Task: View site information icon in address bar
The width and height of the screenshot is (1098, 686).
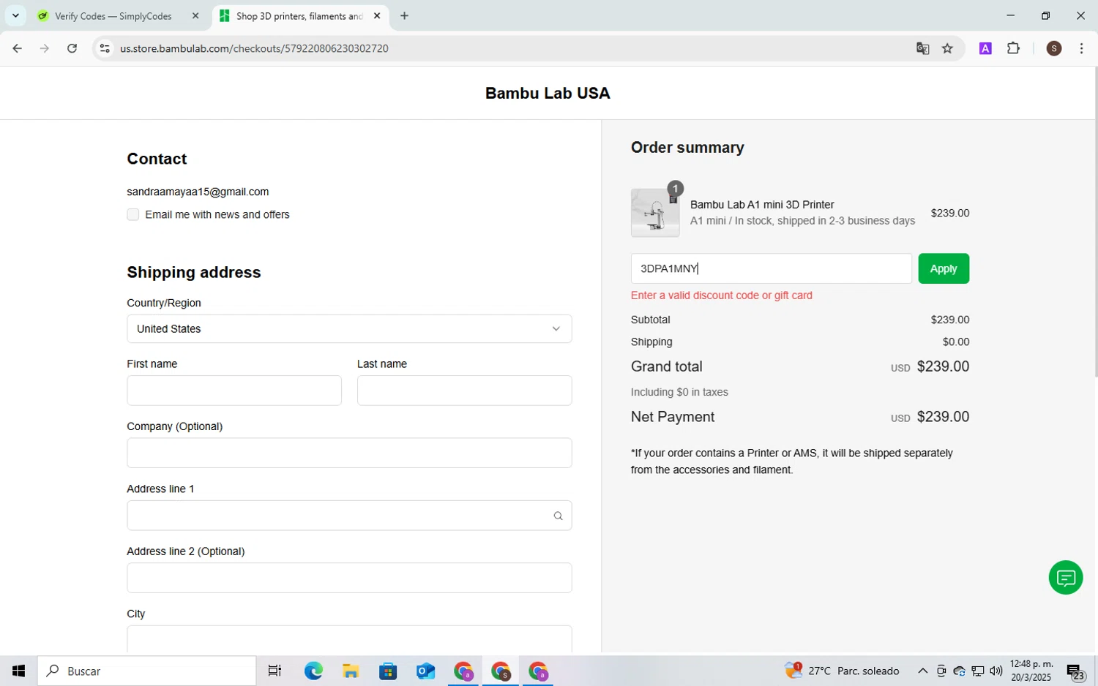Action: (105, 48)
